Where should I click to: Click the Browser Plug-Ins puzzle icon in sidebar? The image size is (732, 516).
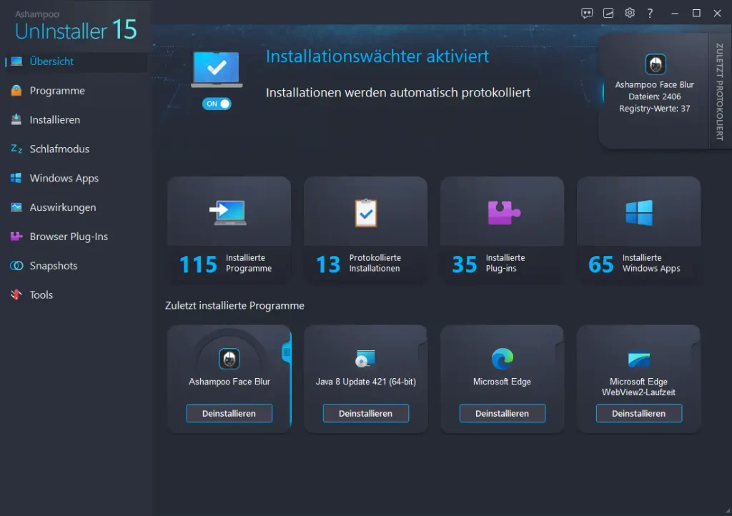(x=16, y=237)
